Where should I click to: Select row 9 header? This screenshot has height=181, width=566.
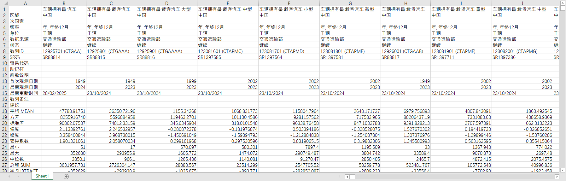pos(4,57)
